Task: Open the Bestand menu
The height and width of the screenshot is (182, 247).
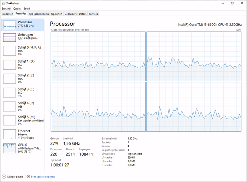Action: tap(6, 9)
